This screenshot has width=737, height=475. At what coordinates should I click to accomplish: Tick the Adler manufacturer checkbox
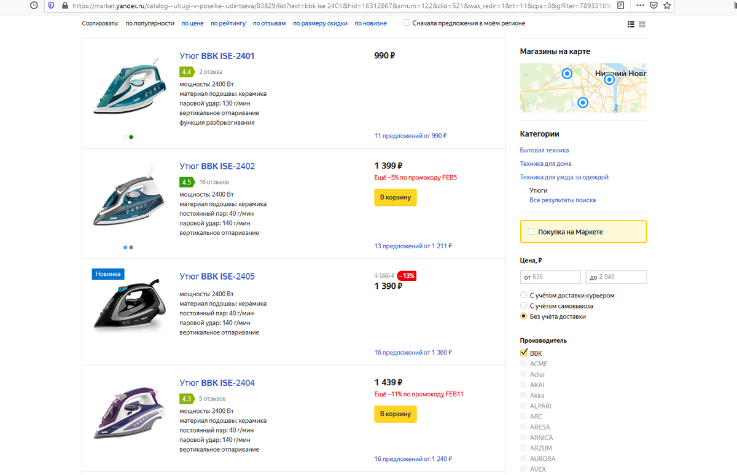pyautogui.click(x=524, y=374)
